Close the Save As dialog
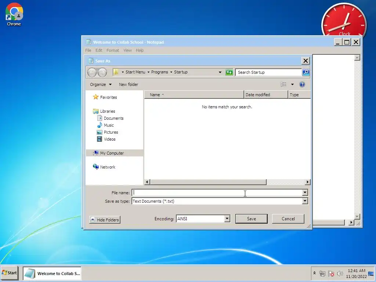 305,61
